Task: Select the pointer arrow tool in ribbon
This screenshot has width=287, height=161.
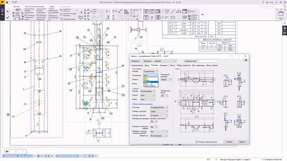Action: coord(8,12)
